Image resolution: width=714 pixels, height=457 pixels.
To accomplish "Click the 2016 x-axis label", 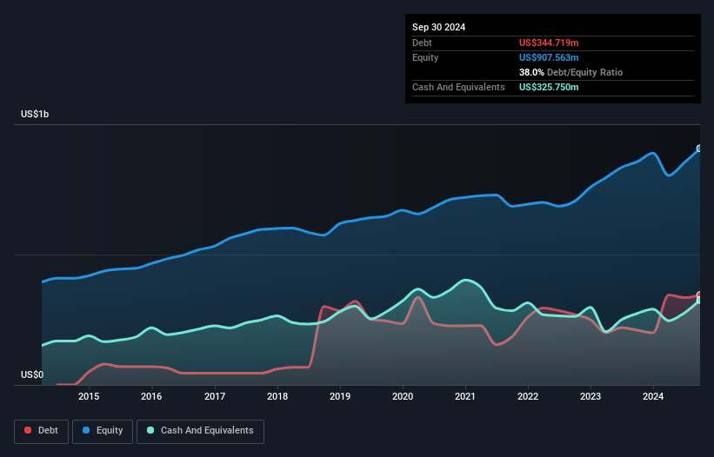I will click(151, 396).
